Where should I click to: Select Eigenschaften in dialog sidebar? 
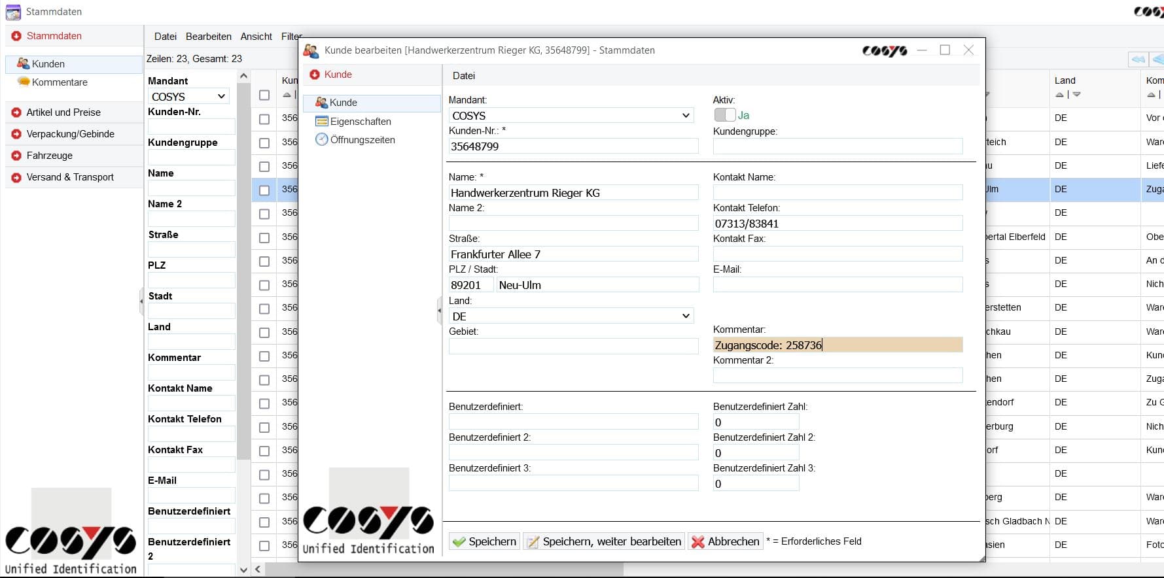click(x=361, y=122)
